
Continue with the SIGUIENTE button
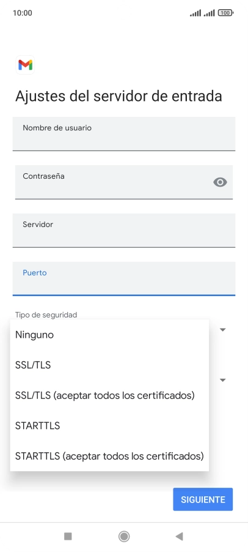(x=203, y=499)
